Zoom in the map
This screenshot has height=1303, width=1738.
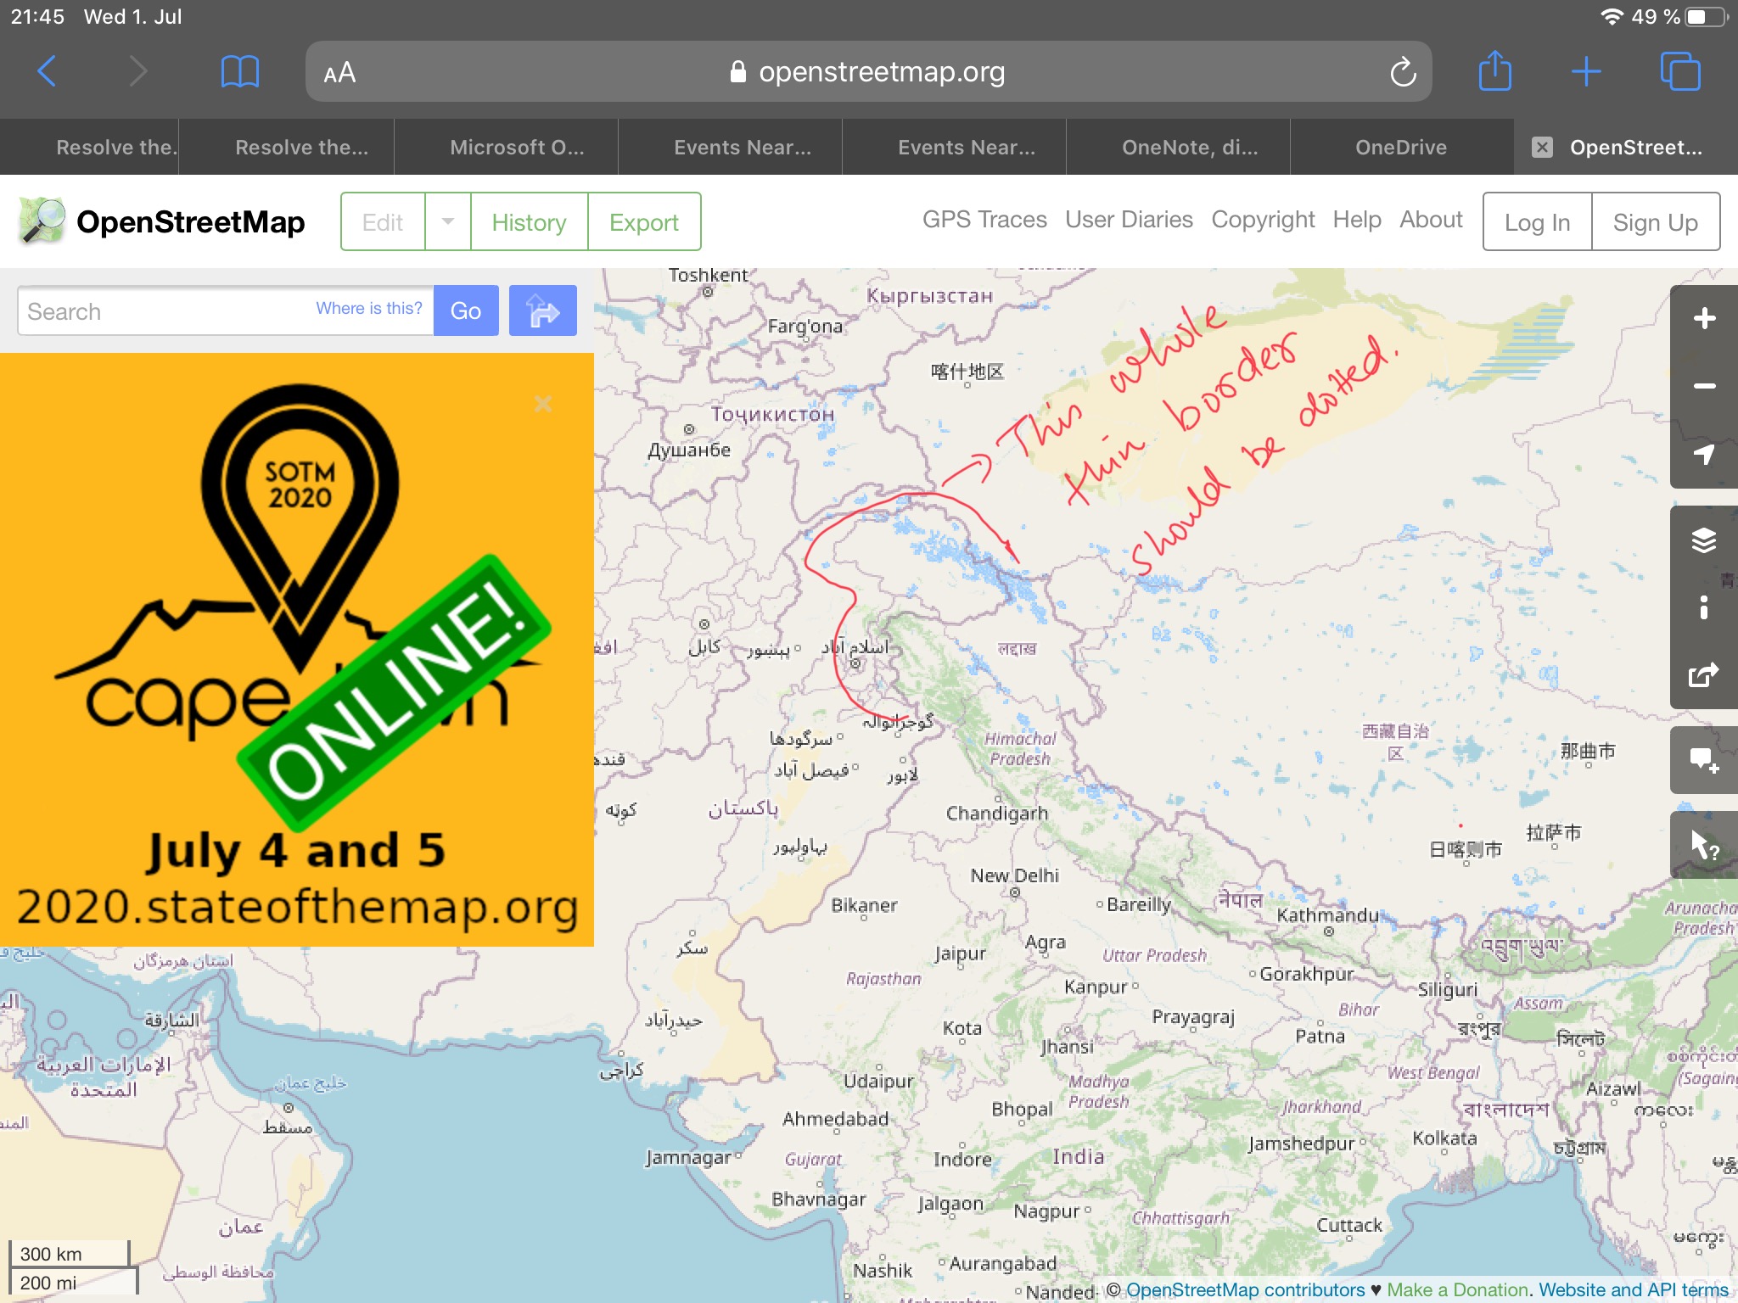pyautogui.click(x=1704, y=319)
